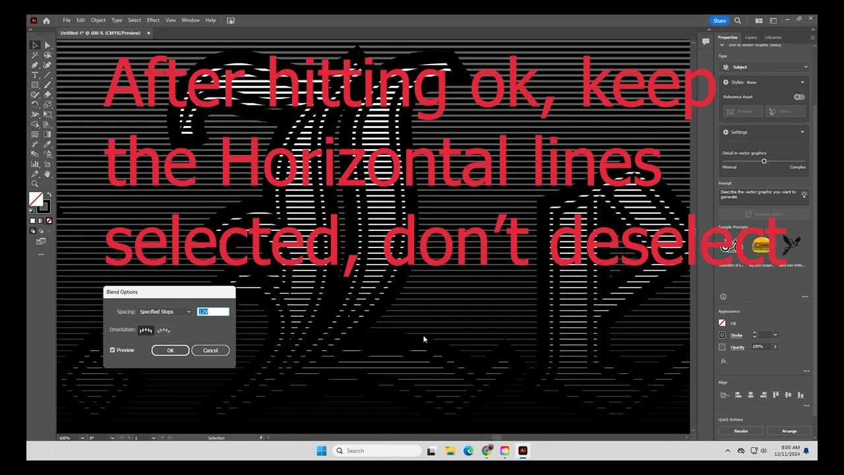The height and width of the screenshot is (475, 844).
Task: Open the comments panel icon
Action: (706, 41)
